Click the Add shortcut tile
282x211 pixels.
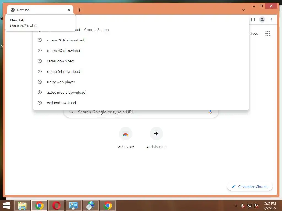coord(156,138)
